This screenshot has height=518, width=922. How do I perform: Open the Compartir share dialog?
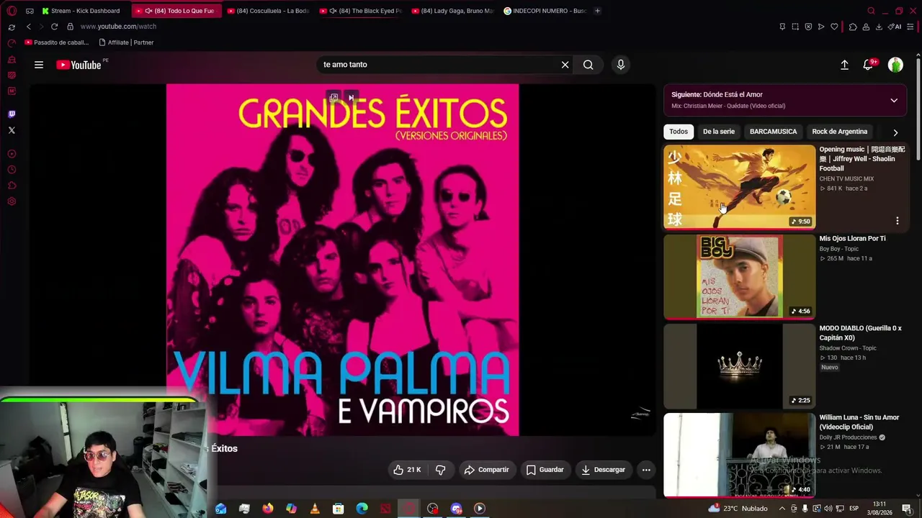(x=487, y=470)
